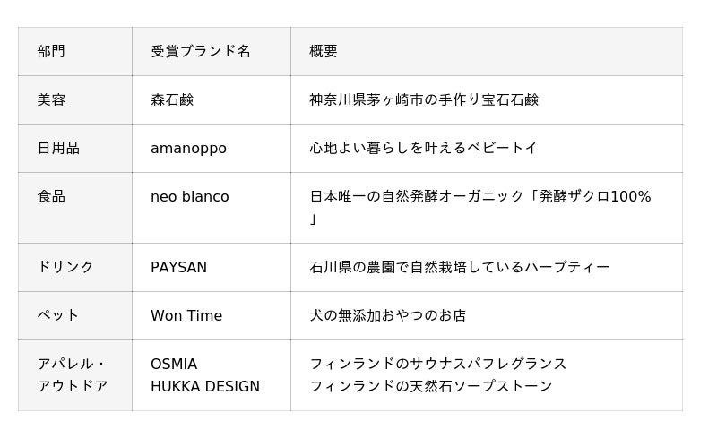
Task: Select the 日用品 category cell
Action: pyautogui.click(x=58, y=148)
